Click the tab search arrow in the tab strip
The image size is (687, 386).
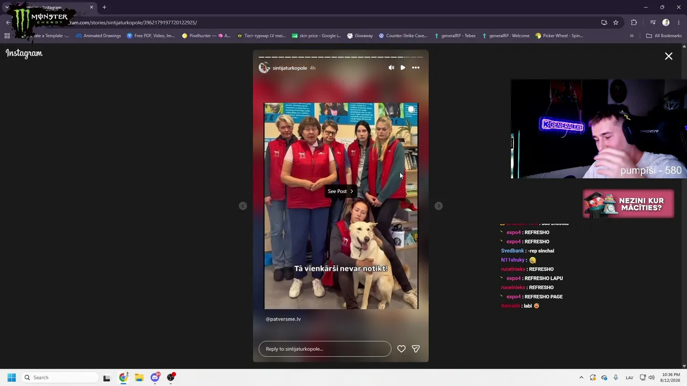7,8
